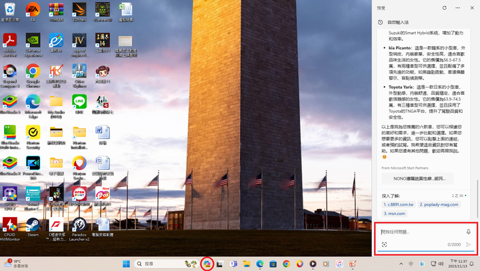Open Windows Start menu
This screenshot has height=271, width=480.
(126, 264)
